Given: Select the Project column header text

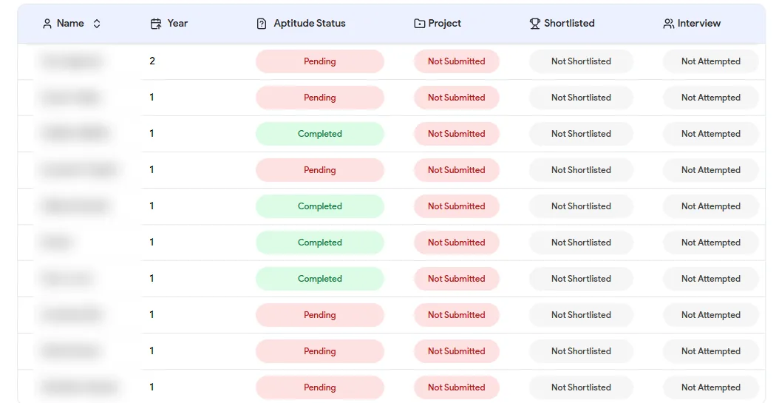Looking at the screenshot, I should [445, 24].
